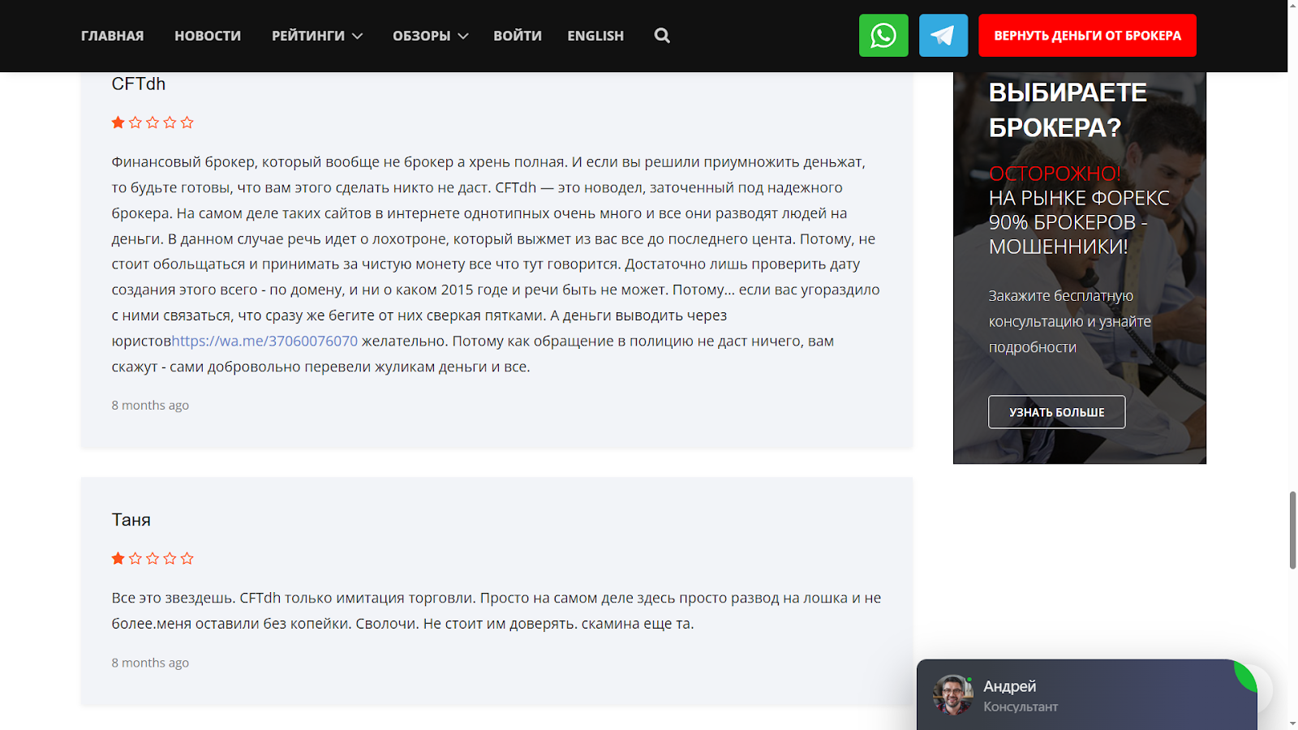Click the УЗНАТЬ БОЛЬШЕ button
1298x730 pixels.
pos(1056,412)
